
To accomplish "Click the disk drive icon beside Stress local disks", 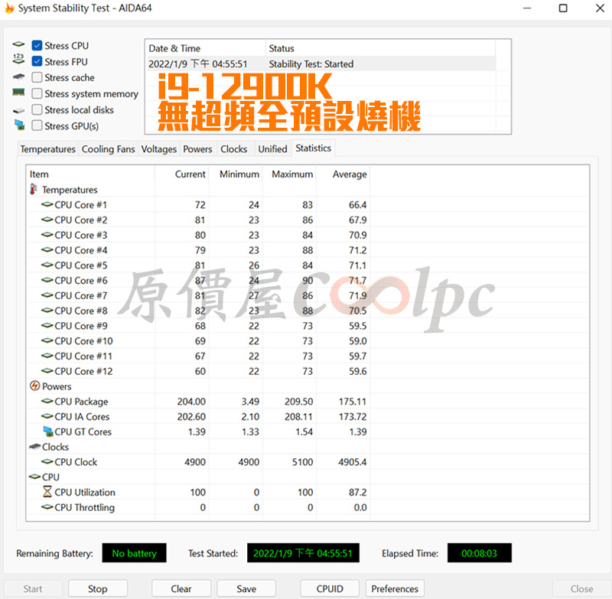I will click(x=18, y=111).
